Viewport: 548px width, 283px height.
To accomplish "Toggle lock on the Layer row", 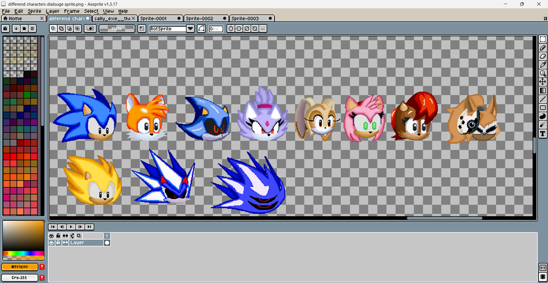I will click(58, 242).
